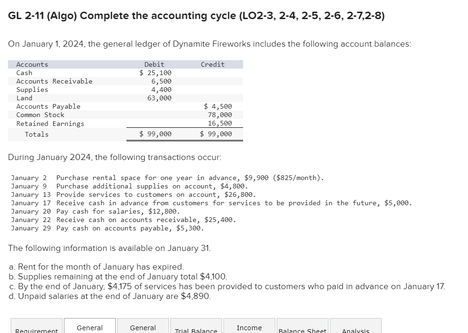Open the Income Statement tab
468x333 pixels.
[249, 328]
